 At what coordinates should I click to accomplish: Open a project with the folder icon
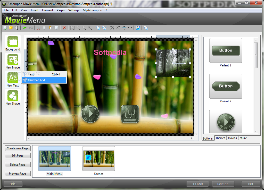(x=11, y=28)
